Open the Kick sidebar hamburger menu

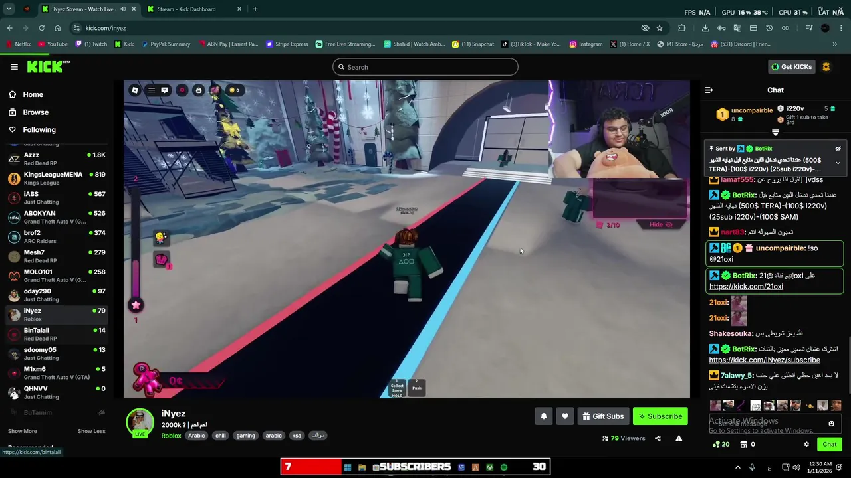pos(14,67)
